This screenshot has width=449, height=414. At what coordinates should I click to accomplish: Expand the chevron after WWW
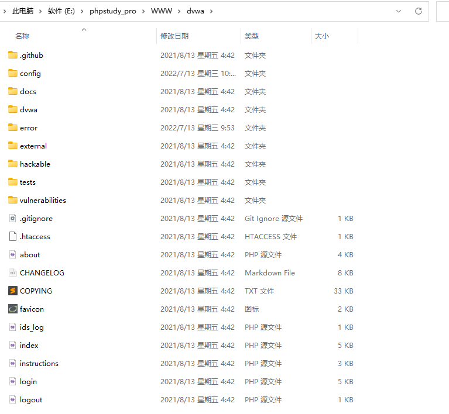click(179, 11)
